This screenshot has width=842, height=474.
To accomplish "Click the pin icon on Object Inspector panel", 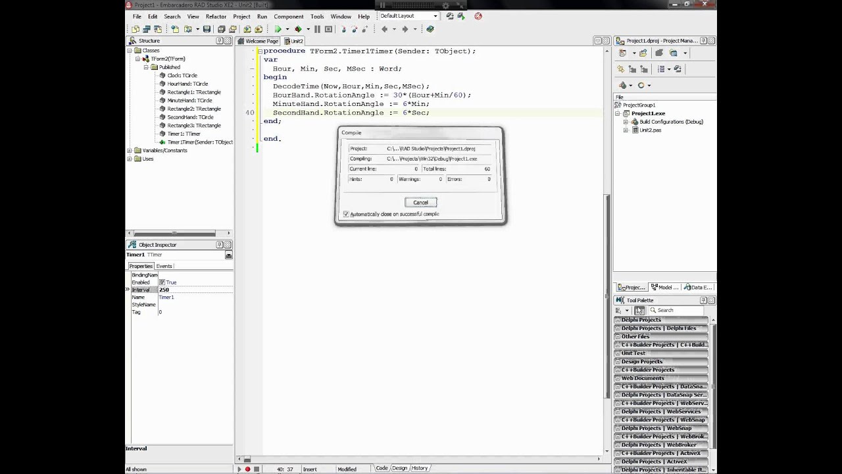I will pos(220,245).
